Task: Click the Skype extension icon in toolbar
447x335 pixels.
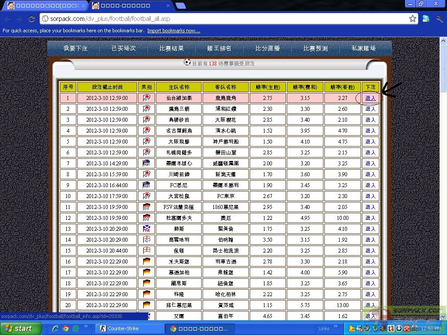Action: [x=426, y=19]
